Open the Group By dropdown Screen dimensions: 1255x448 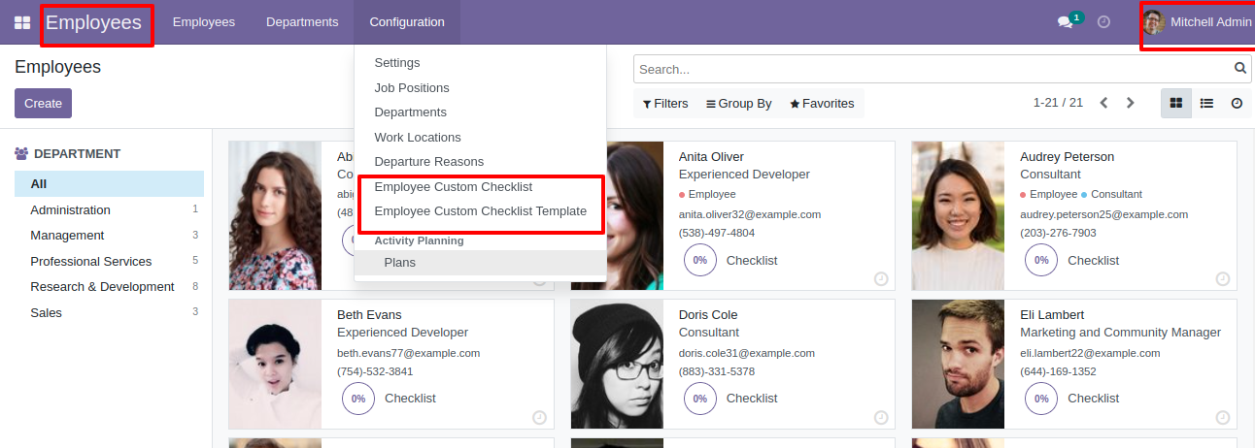coord(739,104)
